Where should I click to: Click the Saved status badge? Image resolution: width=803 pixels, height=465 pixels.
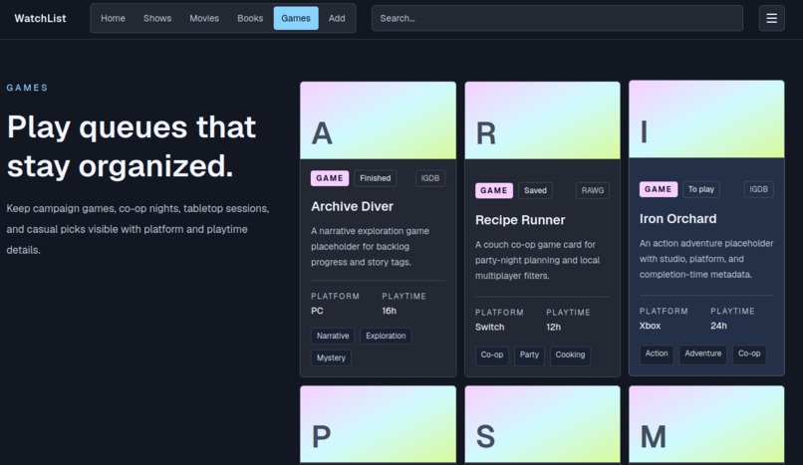[x=535, y=190]
